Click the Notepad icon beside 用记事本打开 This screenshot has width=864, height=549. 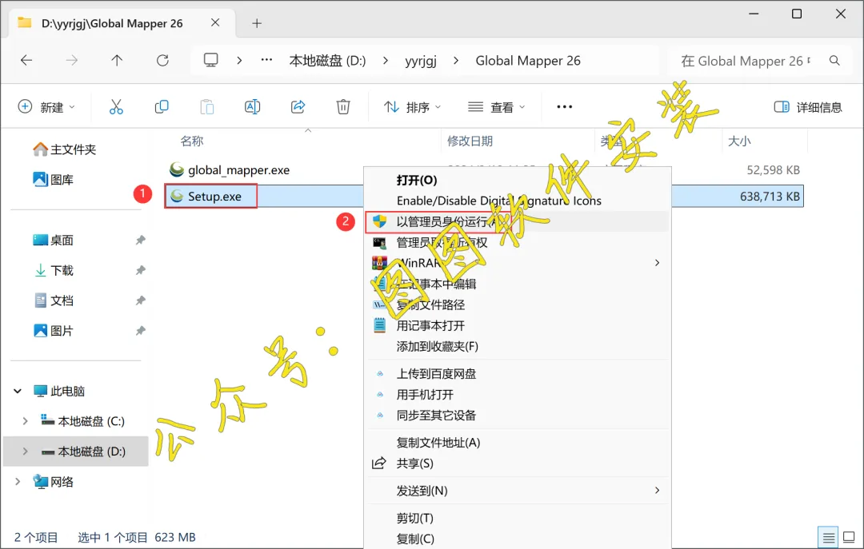[x=380, y=325]
